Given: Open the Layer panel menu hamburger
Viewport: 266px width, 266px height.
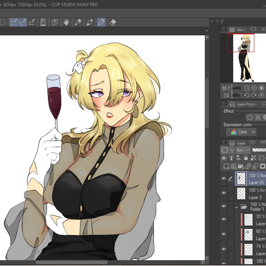Looking at the screenshot, I should [x=223, y=142].
